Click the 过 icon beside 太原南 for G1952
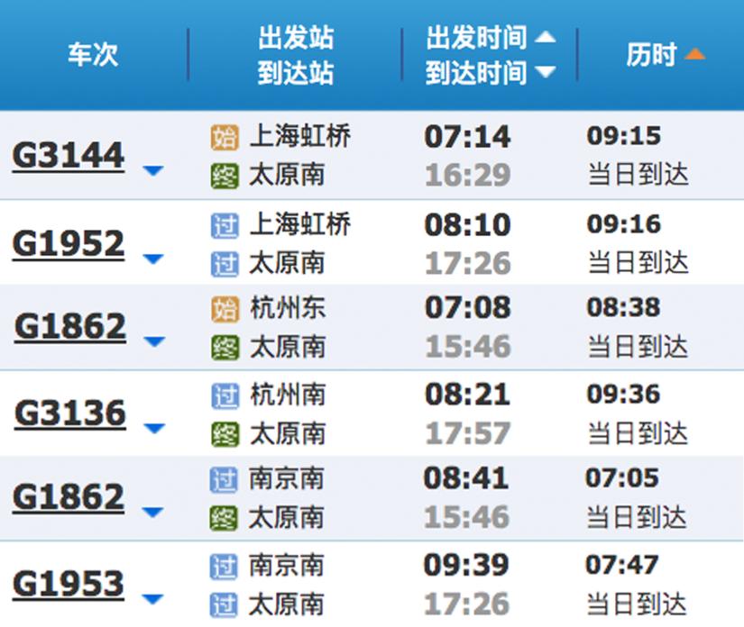The height and width of the screenshot is (627, 744). (x=225, y=263)
